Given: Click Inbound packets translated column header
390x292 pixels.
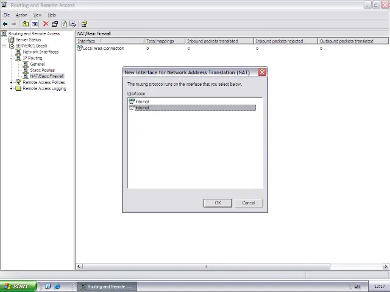Looking at the screenshot, I should click(219, 41).
